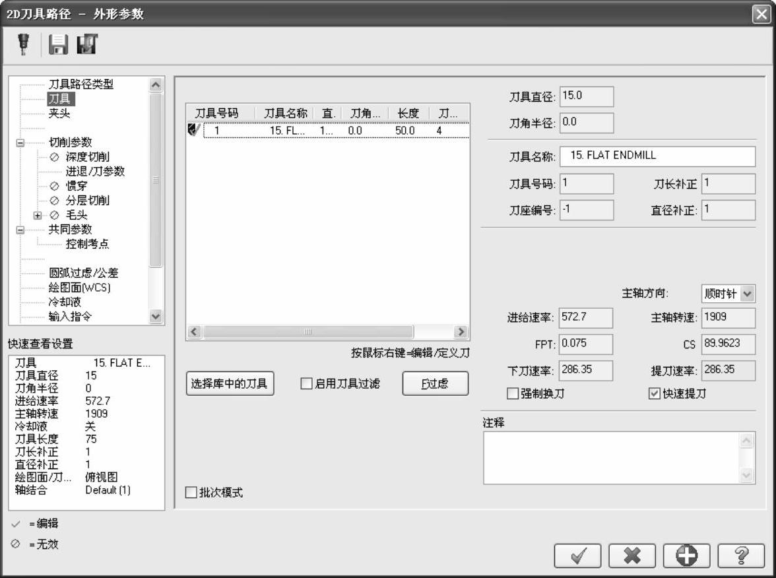Collapse the 共同参数 tree node
Image resolution: width=776 pixels, height=578 pixels.
coord(20,230)
